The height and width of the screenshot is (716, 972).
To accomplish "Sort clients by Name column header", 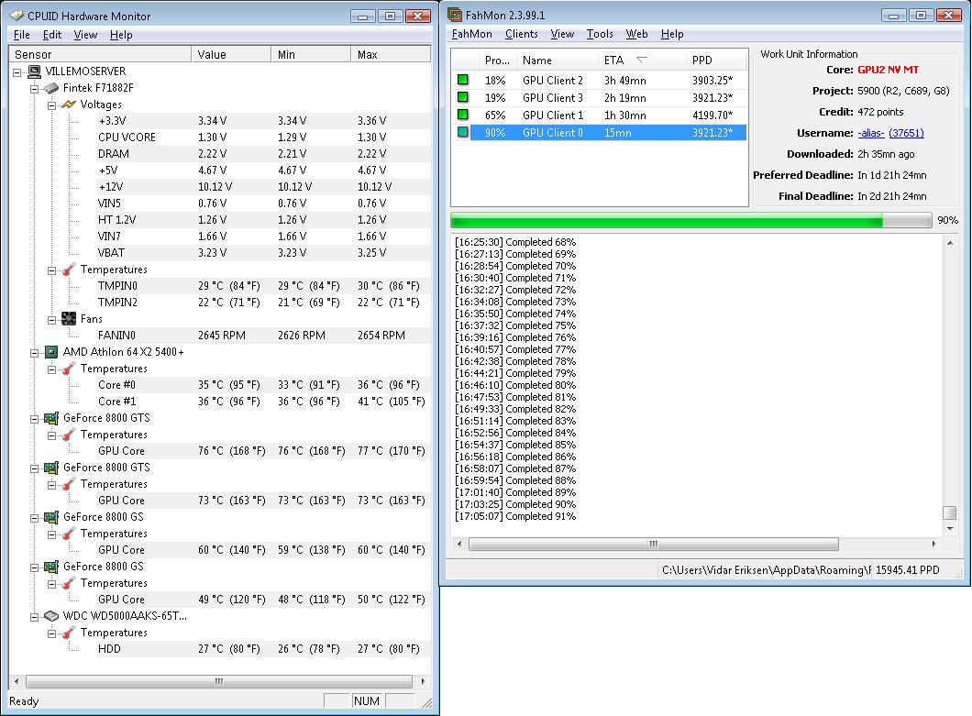I will click(558, 61).
